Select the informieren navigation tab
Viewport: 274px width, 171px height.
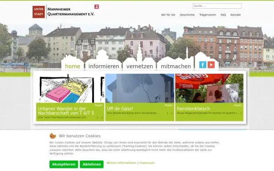104,66
